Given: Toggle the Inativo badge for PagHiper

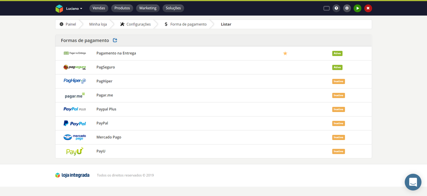Looking at the screenshot, I should [x=338, y=81].
